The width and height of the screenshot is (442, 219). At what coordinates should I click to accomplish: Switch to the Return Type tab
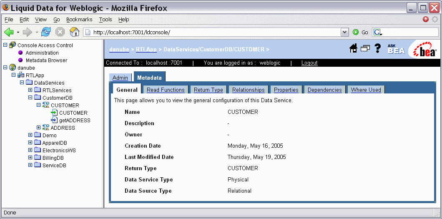(x=208, y=90)
